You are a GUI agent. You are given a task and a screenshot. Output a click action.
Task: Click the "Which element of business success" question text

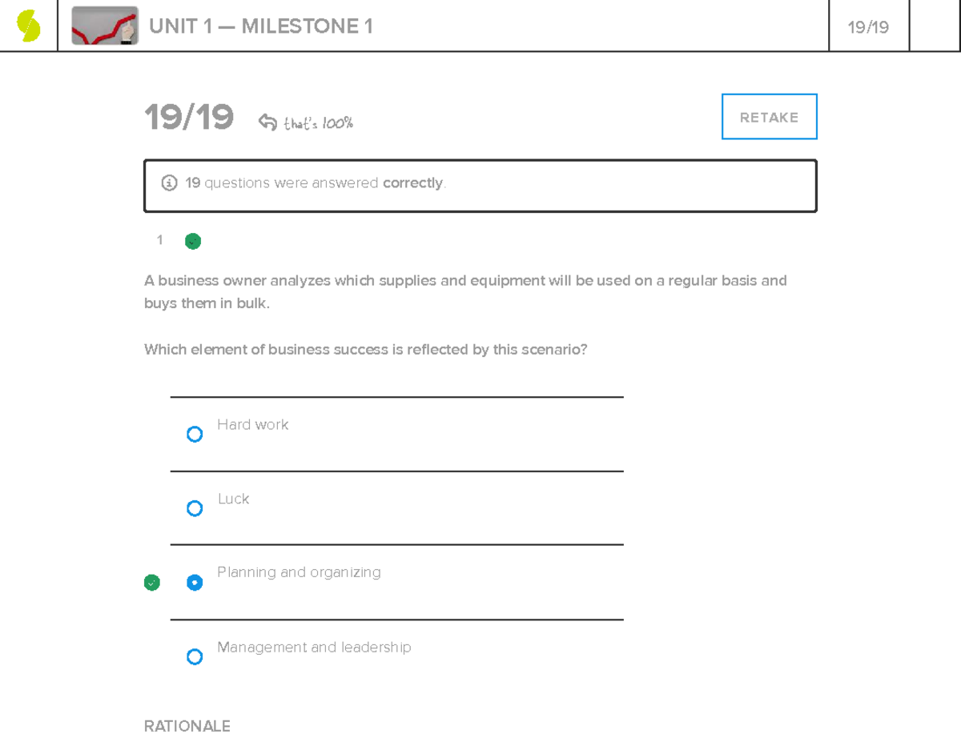[365, 350]
